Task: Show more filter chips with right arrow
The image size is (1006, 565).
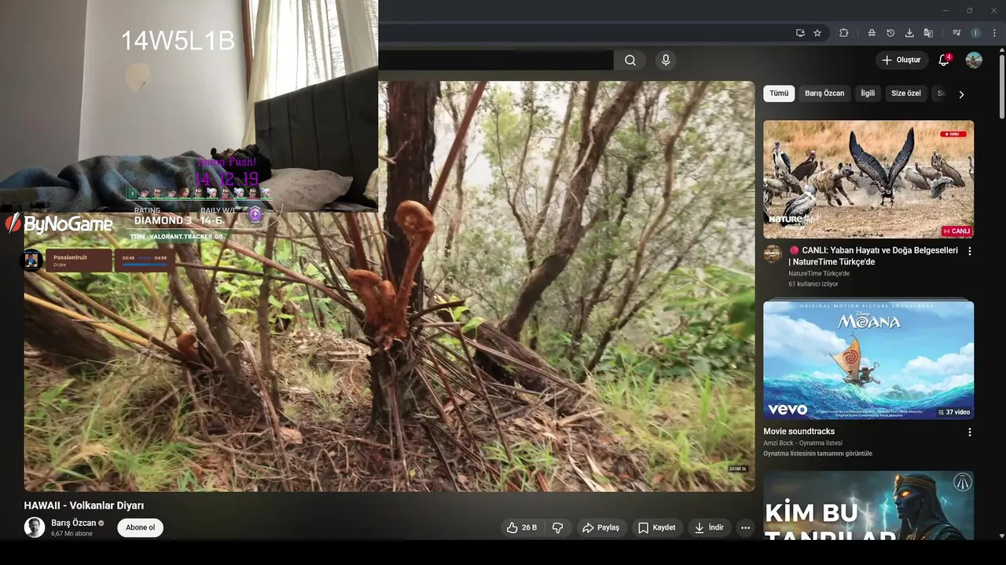Action: pyautogui.click(x=960, y=94)
